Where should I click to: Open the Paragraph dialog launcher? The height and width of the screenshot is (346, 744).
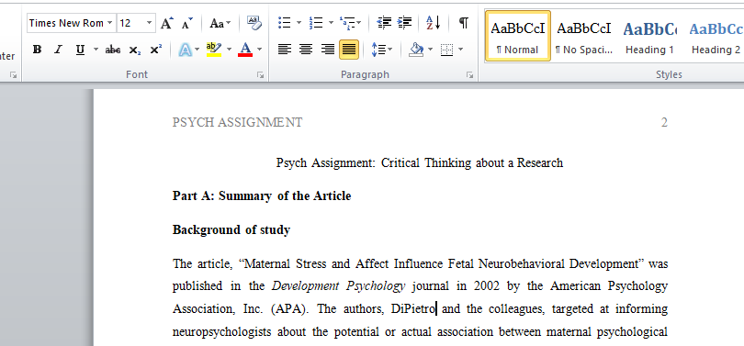tap(469, 75)
